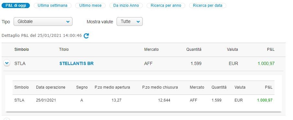This screenshot has height=120, width=293.
Task: Refresh the P&L detail data
Action: click(86, 36)
